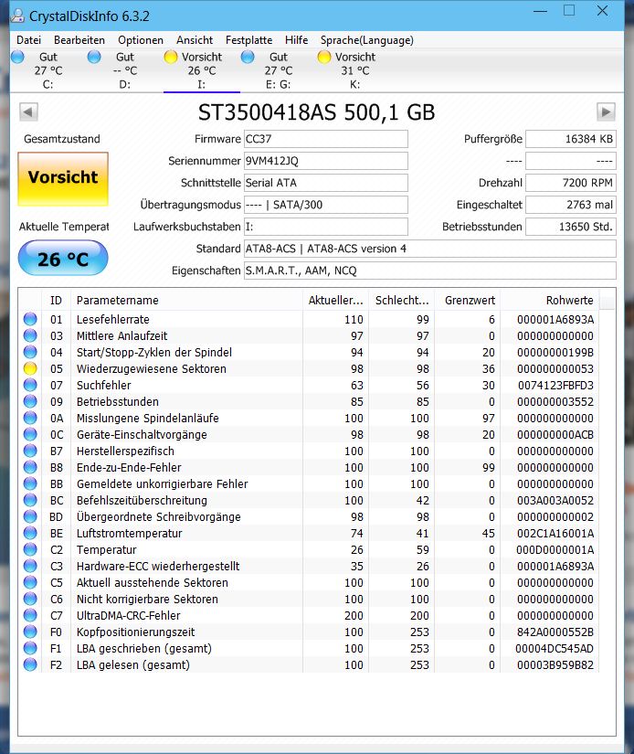Screen dimensions: 634x754
Task: Open the Sprache(Language) menu
Action: [x=366, y=40]
